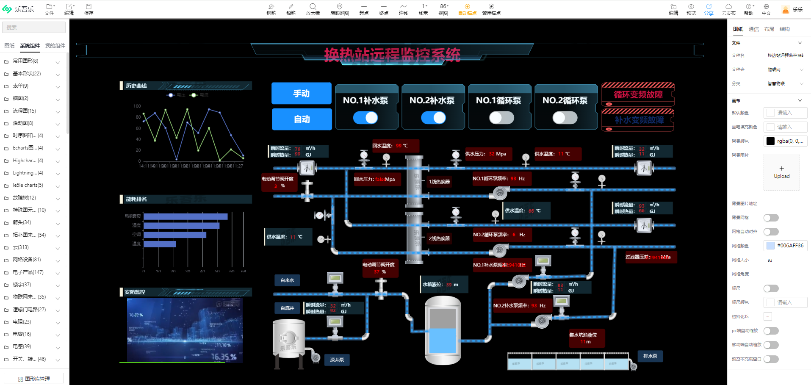Click the 禁用锚点 disable anchor icon
The width and height of the screenshot is (811, 385).
pos(491,8)
